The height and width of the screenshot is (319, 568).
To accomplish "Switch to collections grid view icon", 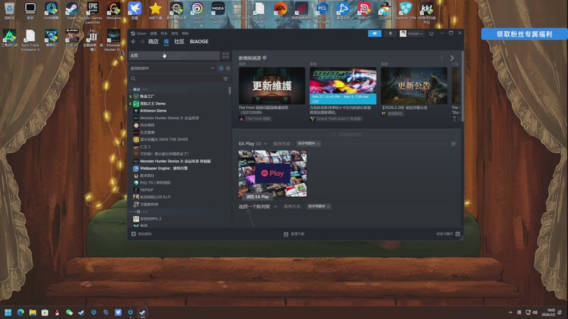I will (x=225, y=55).
